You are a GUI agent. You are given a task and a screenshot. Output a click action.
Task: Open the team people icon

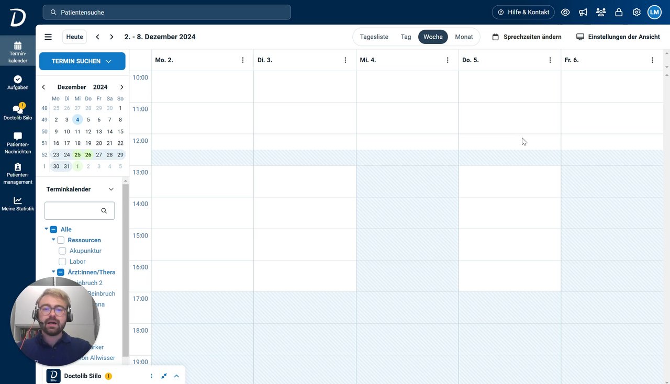(601, 12)
